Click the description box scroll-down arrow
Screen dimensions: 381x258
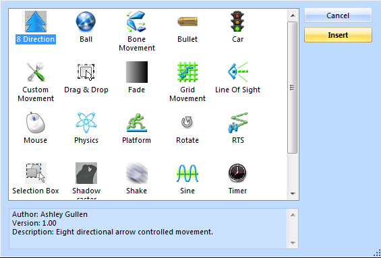tap(293, 243)
